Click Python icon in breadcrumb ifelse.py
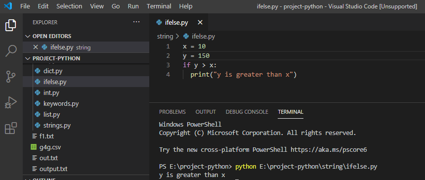The height and width of the screenshot is (180, 425). click(186, 36)
